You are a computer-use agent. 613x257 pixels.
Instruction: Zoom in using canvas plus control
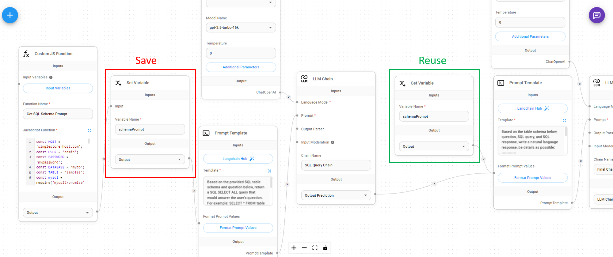point(294,248)
